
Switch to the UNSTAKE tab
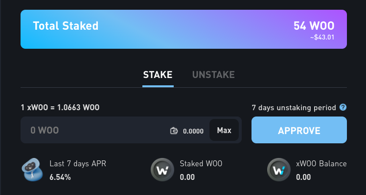[x=213, y=75]
